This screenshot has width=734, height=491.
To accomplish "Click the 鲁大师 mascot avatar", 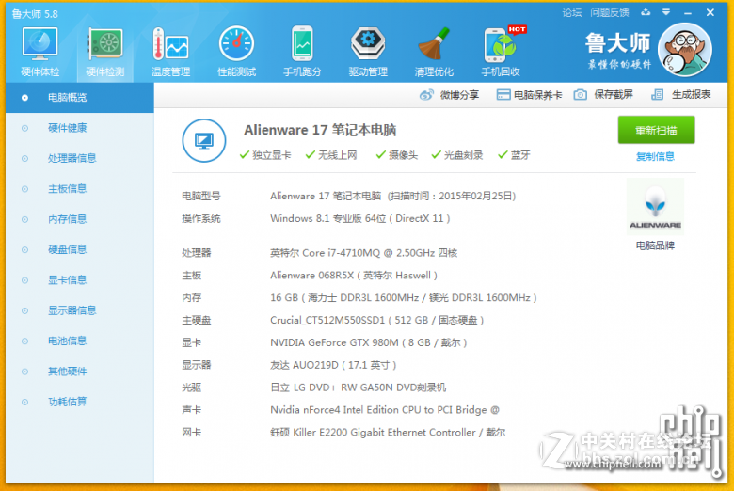I will [x=685, y=50].
